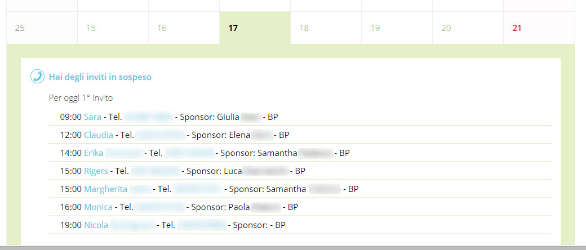Select Erika's 14:00 invite
This screenshot has height=250, width=586.
click(x=94, y=153)
